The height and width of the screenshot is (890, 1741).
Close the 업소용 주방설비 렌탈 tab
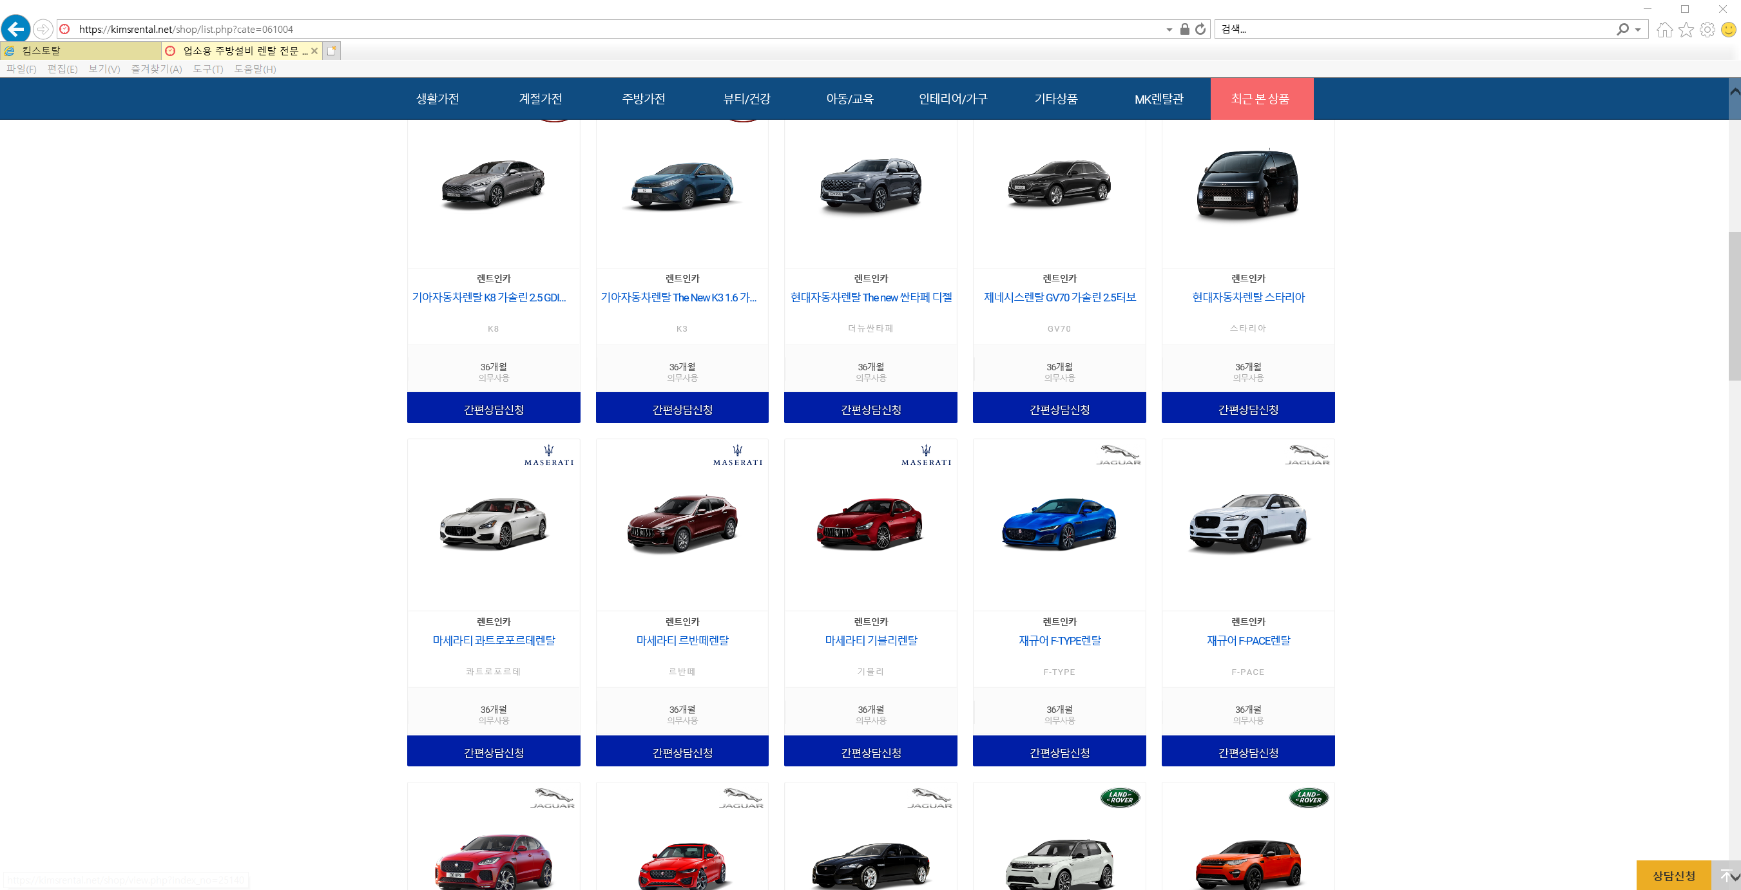coord(314,51)
